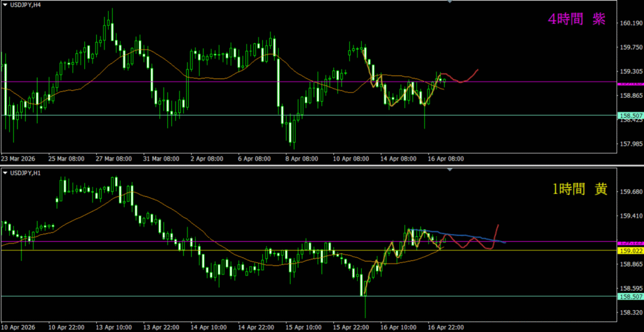
Task: Click the 157.985 level on H4 price scale
Action: [631, 142]
